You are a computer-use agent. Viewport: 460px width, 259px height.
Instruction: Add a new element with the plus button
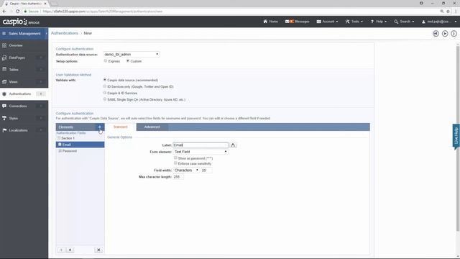pos(100,127)
